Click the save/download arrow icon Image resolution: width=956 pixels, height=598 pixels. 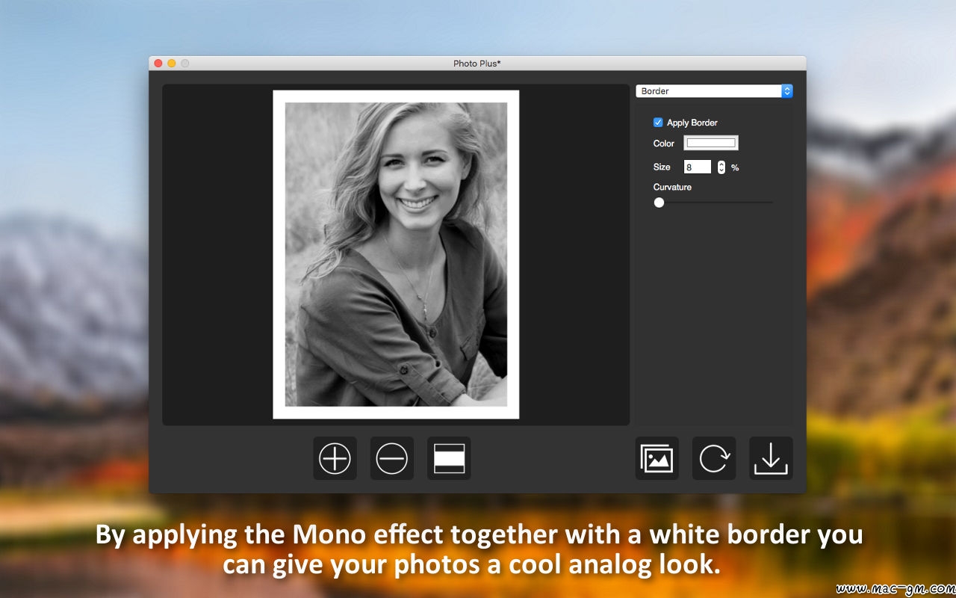click(771, 458)
